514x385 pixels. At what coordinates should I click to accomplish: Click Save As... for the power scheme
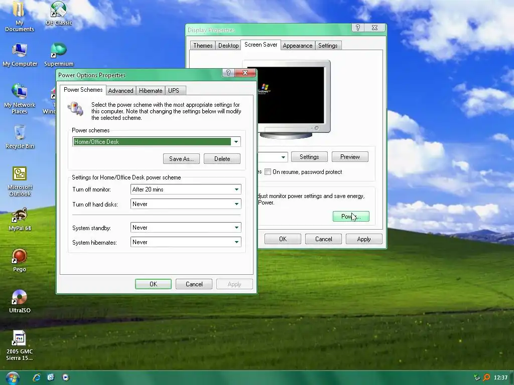pyautogui.click(x=181, y=159)
